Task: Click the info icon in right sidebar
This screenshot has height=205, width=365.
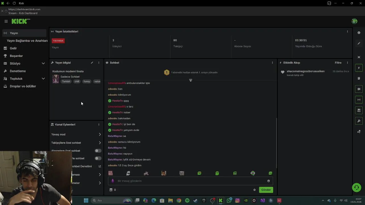Action: [359, 33]
